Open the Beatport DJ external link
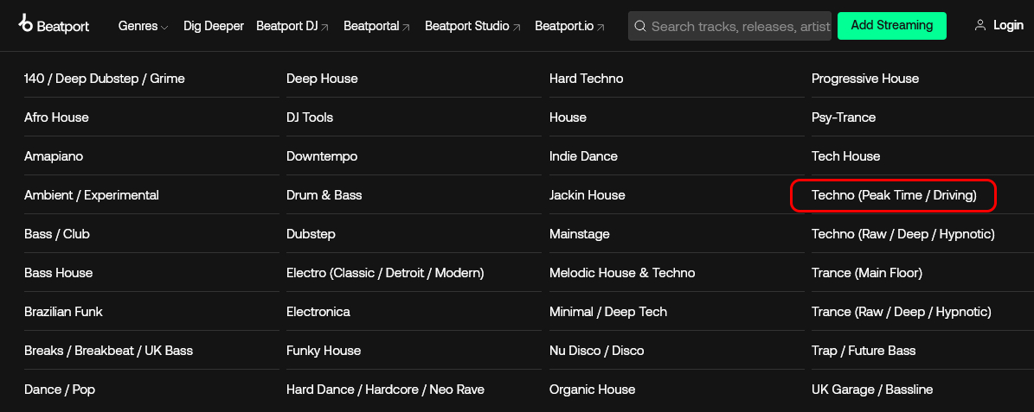Screen dimensions: 1034x412 292,26
